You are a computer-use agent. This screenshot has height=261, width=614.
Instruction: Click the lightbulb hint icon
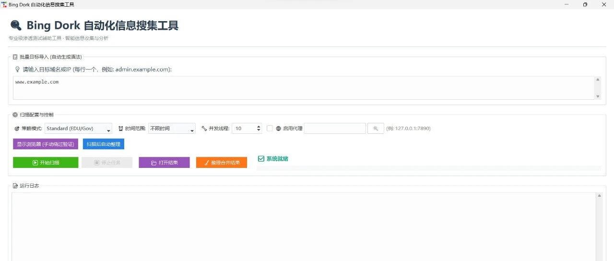pyautogui.click(x=18, y=69)
